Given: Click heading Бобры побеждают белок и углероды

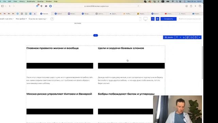Looking at the screenshot, I should pos(126,94).
